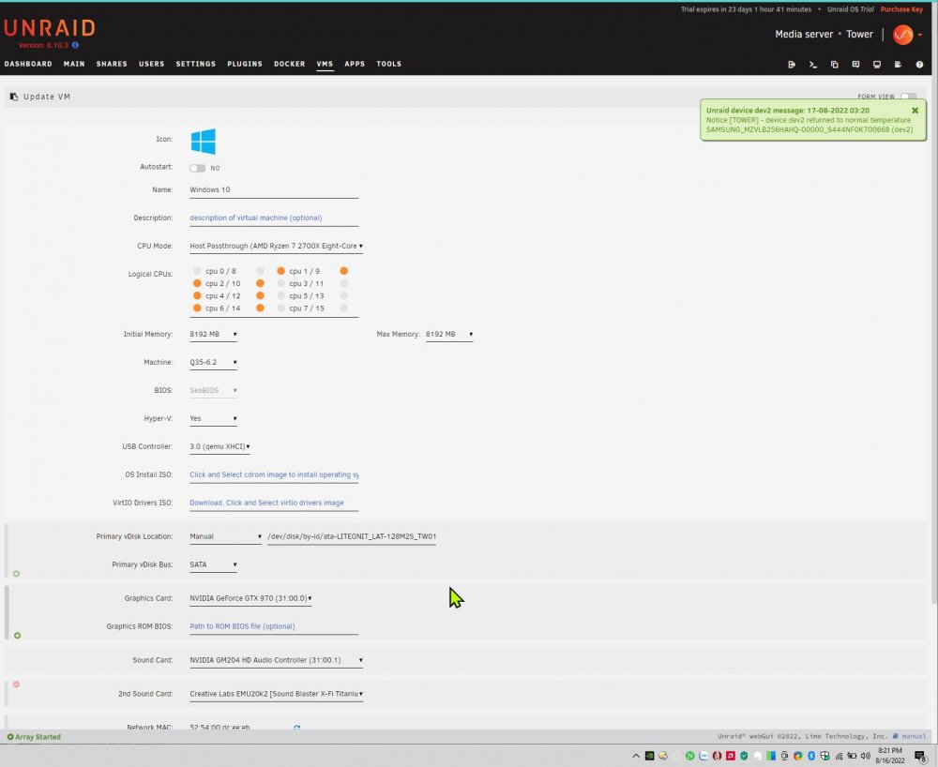Image resolution: width=938 pixels, height=767 pixels.
Task: Click the VM Name field 'Windows 10'
Action: (x=274, y=189)
